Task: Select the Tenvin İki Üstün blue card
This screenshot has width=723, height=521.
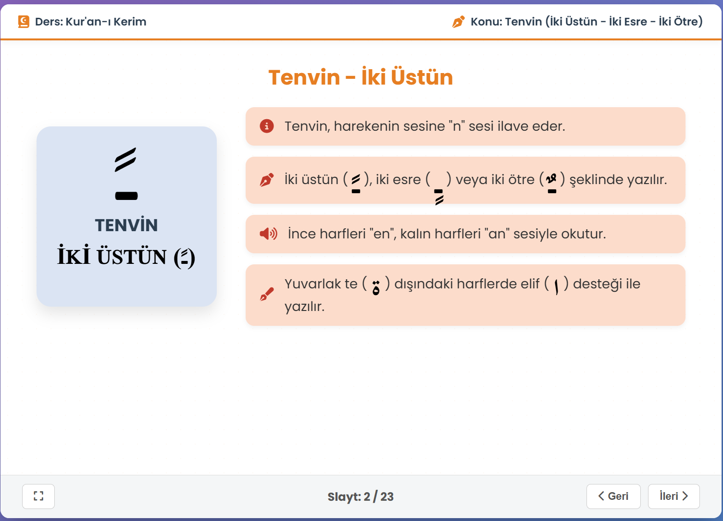Action: [126, 216]
